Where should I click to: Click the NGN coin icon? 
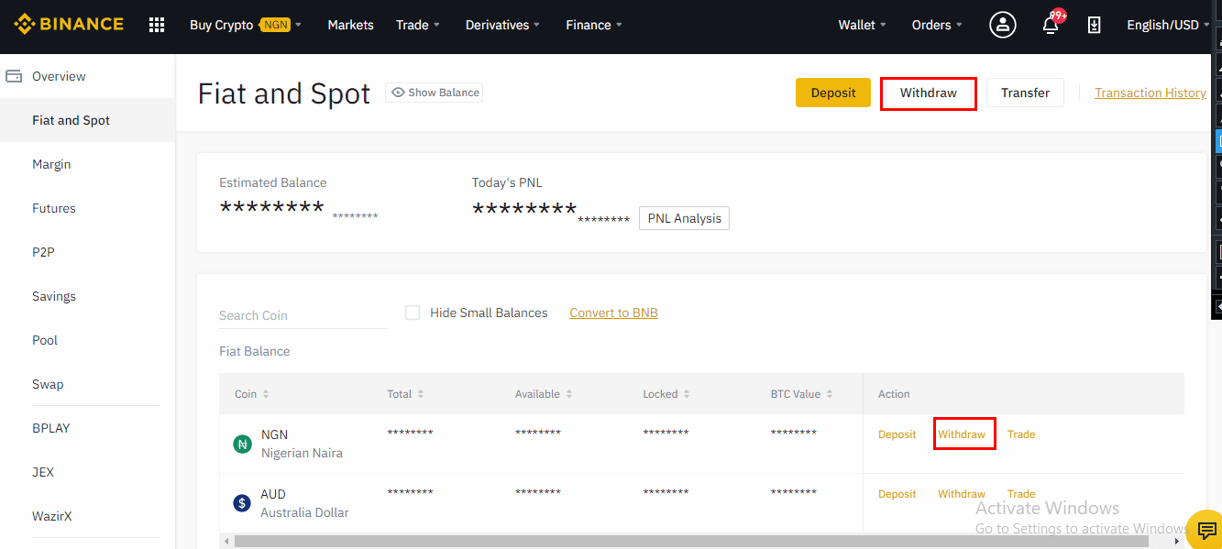click(x=242, y=444)
